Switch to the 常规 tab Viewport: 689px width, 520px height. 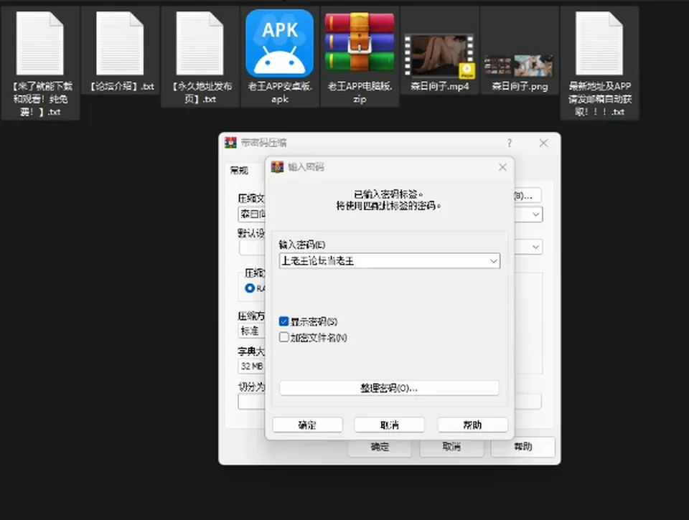pos(240,171)
